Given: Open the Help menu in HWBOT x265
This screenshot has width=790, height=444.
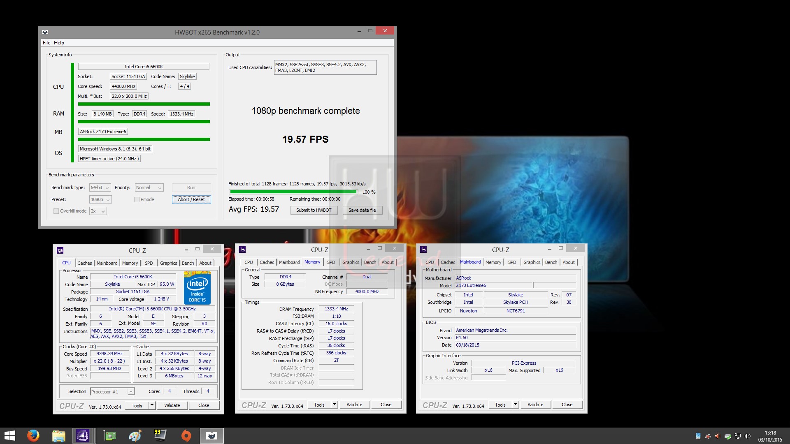Looking at the screenshot, I should point(59,43).
